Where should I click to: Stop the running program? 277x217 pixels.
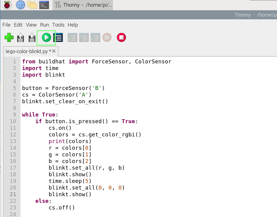click(121, 37)
